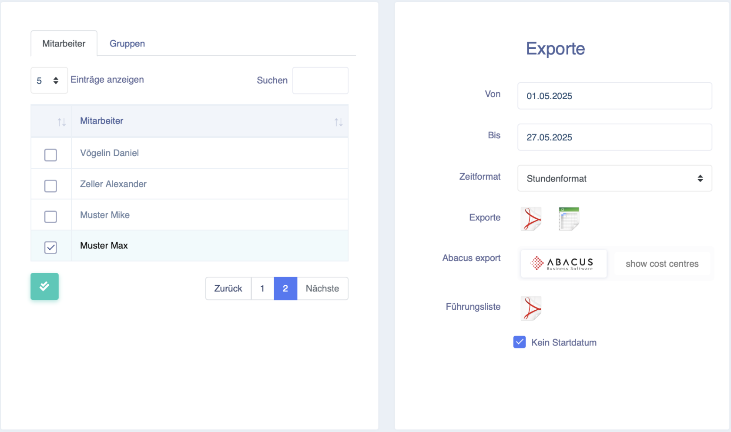Viewport: 731px width, 432px height.
Task: Sort by the Mitarbeiter column arrows
Action: (339, 122)
